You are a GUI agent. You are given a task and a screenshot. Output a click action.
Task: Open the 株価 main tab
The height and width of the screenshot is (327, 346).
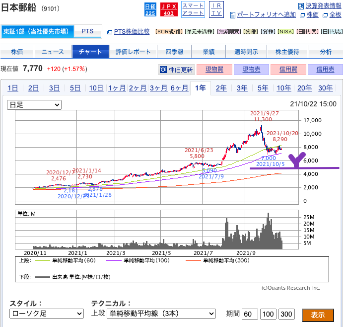17,52
